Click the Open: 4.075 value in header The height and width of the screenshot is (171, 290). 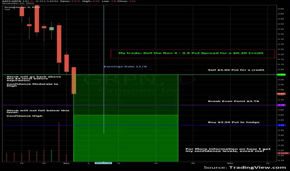70,1
